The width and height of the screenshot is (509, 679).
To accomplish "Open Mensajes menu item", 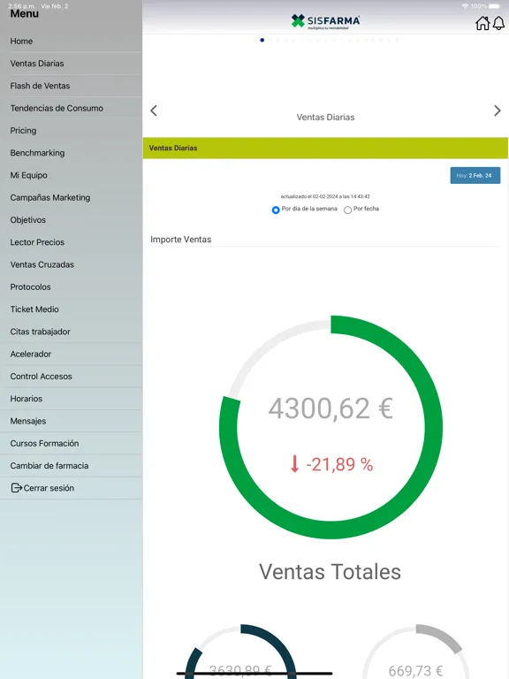I will click(71, 421).
